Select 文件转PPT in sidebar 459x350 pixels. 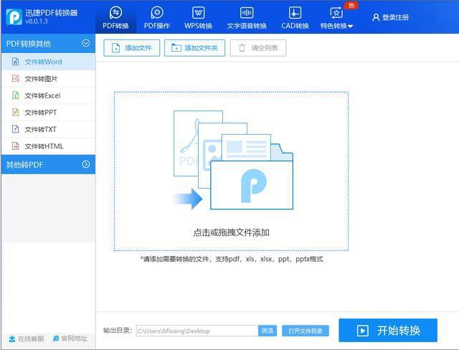pos(48,113)
